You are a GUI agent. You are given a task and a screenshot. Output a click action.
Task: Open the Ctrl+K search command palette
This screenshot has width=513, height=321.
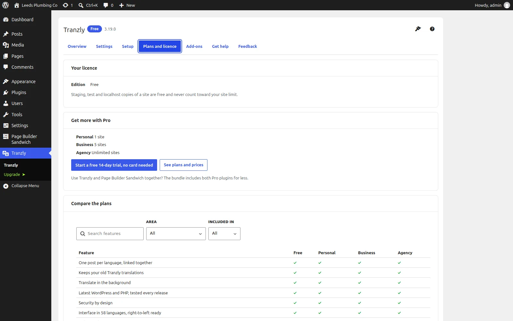pos(88,5)
